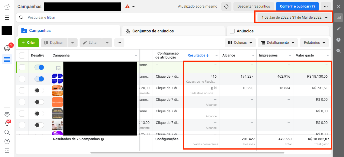Expand the Detalhamento dropdown
344x157 pixels.
(x=278, y=43)
